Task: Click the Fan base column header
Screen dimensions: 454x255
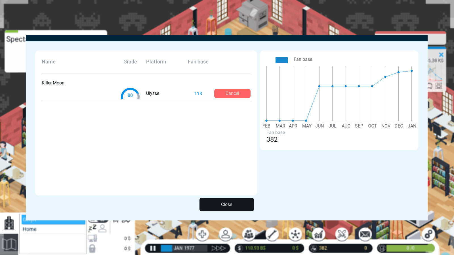Action: click(198, 62)
